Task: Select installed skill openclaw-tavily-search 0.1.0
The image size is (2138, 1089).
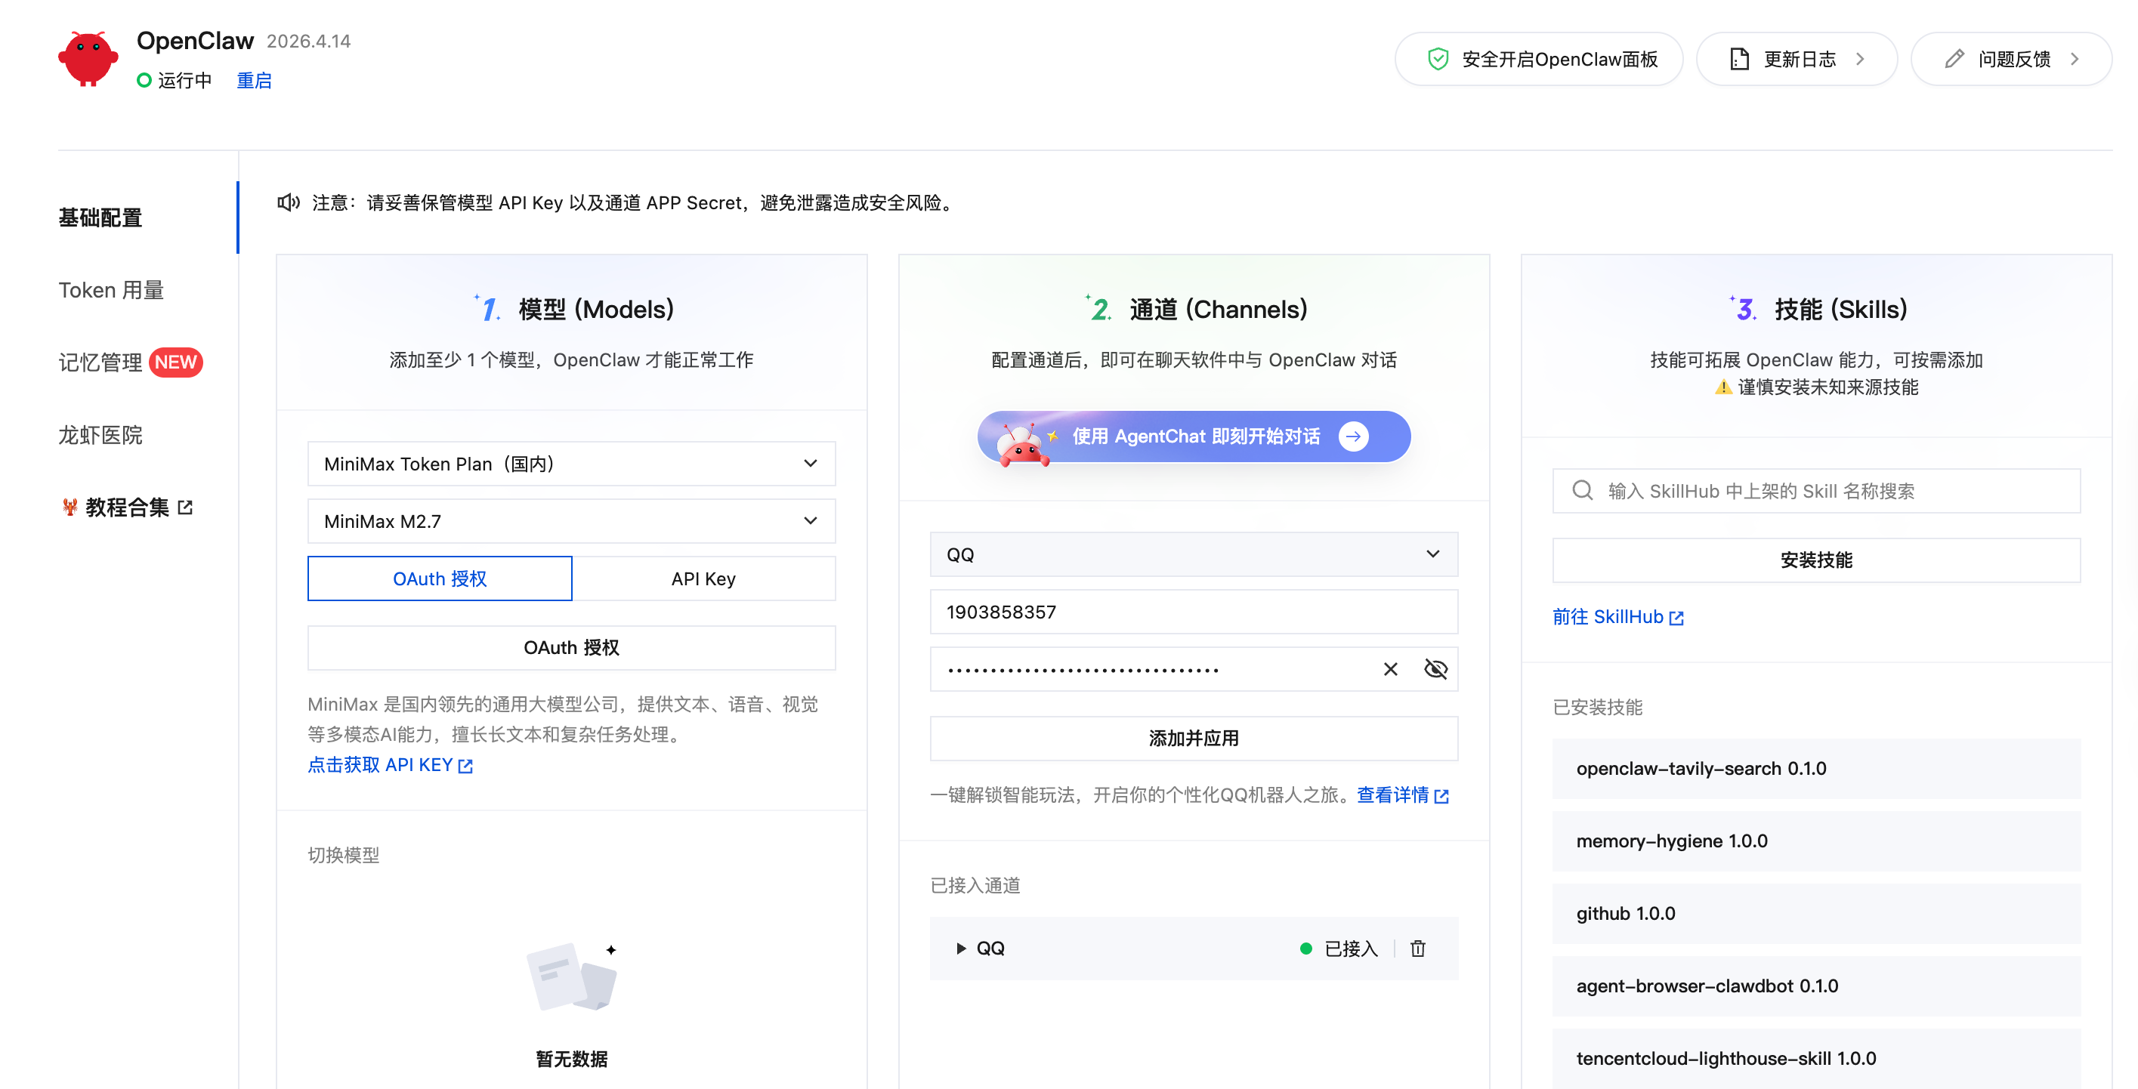Action: 1816,768
